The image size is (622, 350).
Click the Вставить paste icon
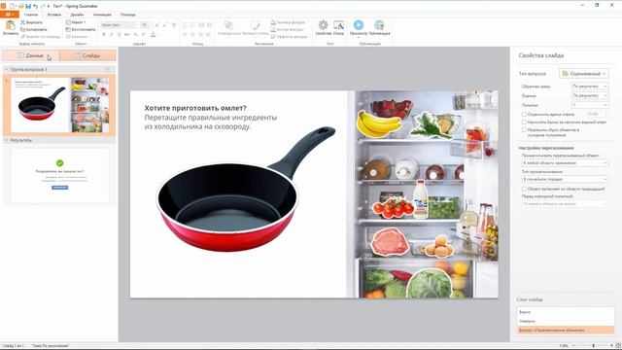tap(11, 26)
